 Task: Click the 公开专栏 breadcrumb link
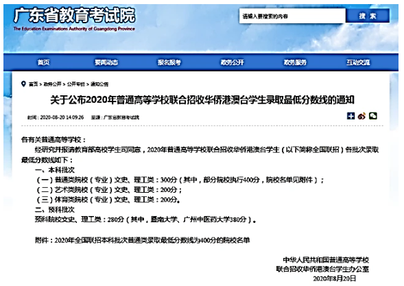(x=76, y=84)
